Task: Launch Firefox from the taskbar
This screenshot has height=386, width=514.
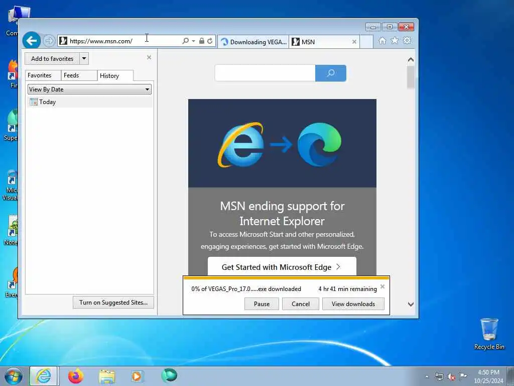Action: coord(76,376)
